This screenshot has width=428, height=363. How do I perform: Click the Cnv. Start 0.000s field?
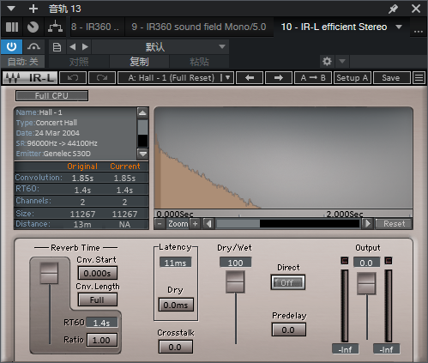(97, 273)
